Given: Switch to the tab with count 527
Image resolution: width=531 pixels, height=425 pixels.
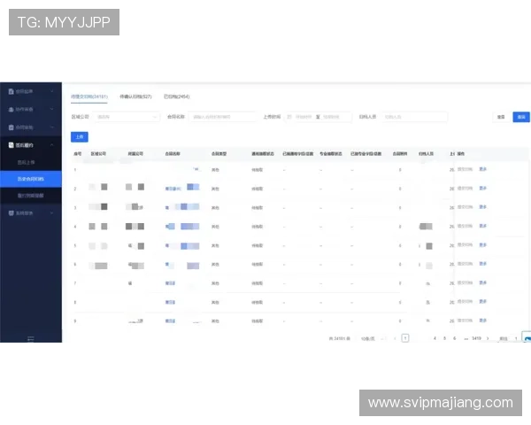Looking at the screenshot, I should coord(135,97).
